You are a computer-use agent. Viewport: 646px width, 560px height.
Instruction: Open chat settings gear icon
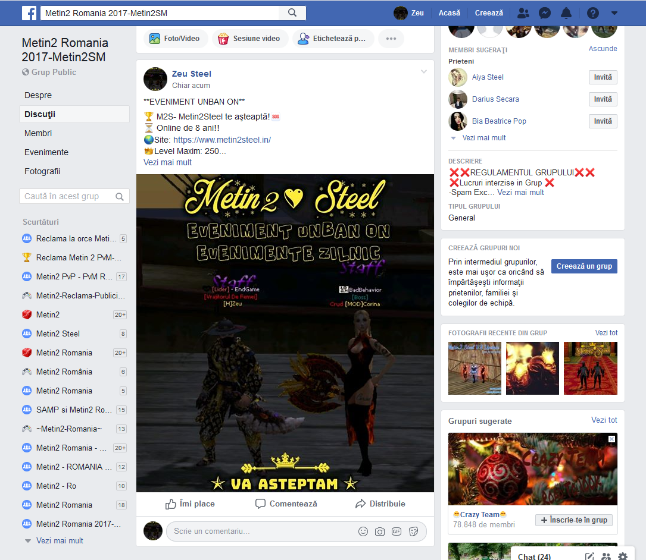tap(623, 556)
